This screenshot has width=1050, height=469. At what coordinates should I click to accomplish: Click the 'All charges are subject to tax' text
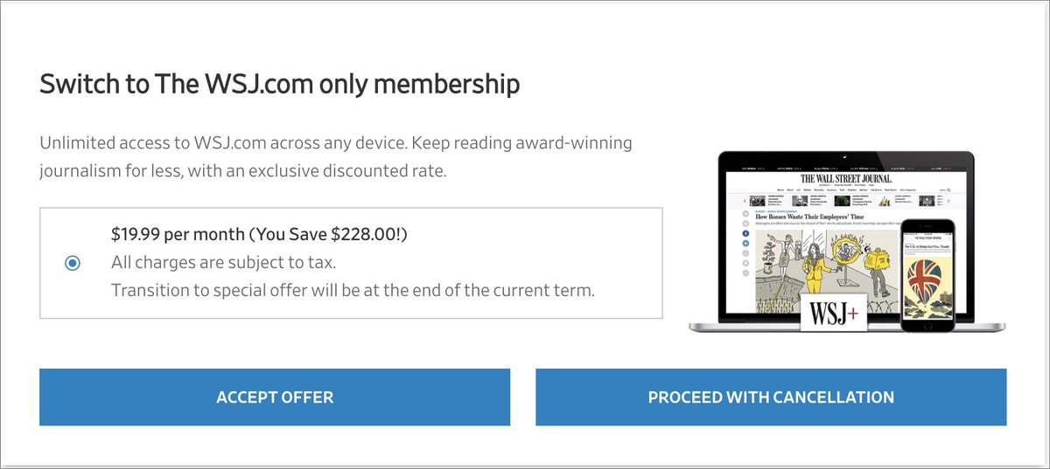(x=223, y=262)
